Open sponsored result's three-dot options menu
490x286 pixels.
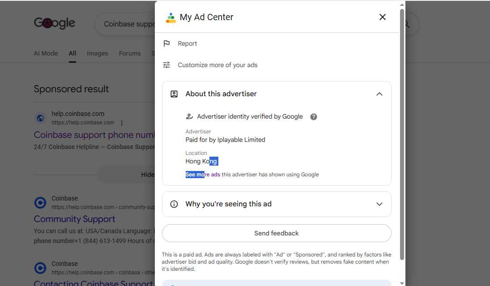(x=122, y=123)
